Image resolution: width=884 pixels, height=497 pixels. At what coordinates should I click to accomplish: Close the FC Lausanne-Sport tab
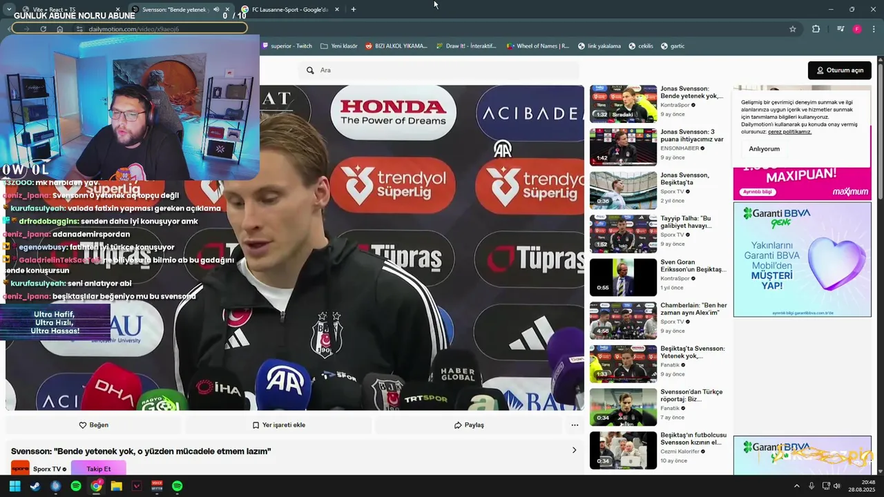[337, 10]
